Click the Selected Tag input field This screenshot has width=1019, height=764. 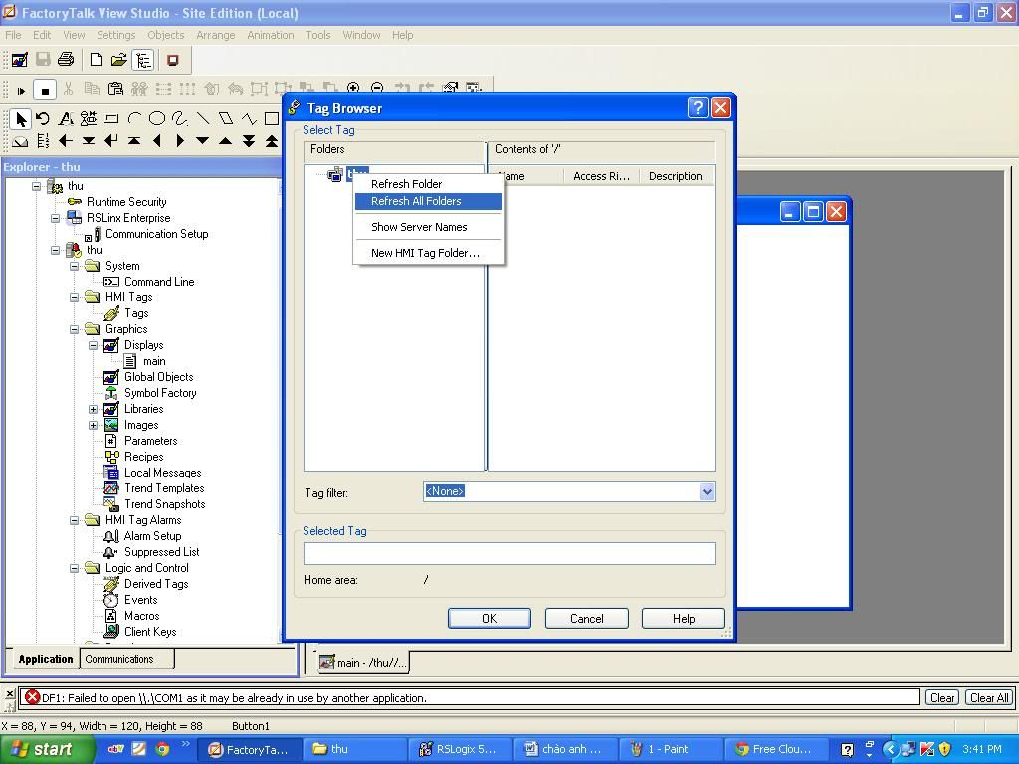(509, 553)
